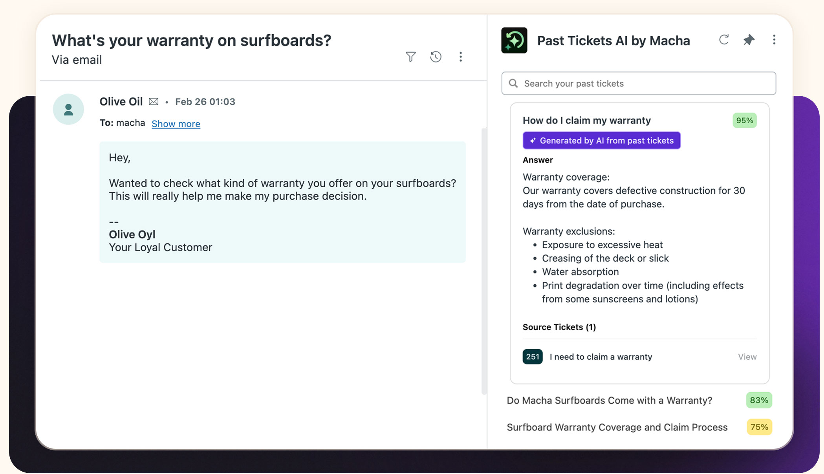This screenshot has height=474, width=824.
Task: Expand Do Macha Surfboards Come with Warranty result
Action: [609, 400]
